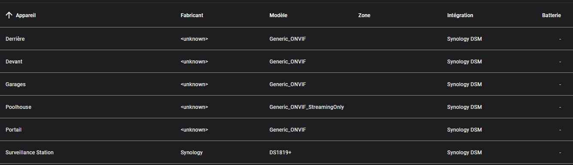The width and height of the screenshot is (573, 165).
Task: Sort by Modèle column header
Action: pos(278,15)
